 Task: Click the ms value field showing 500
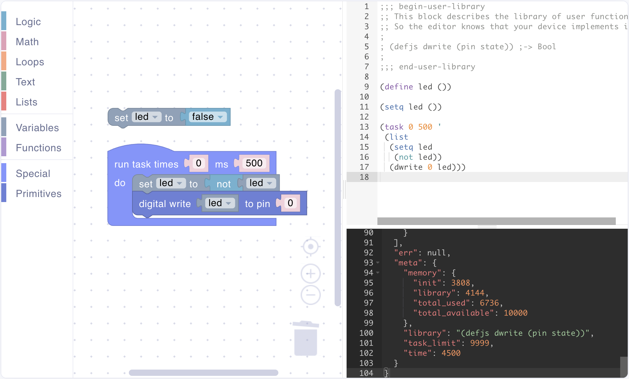(254, 163)
